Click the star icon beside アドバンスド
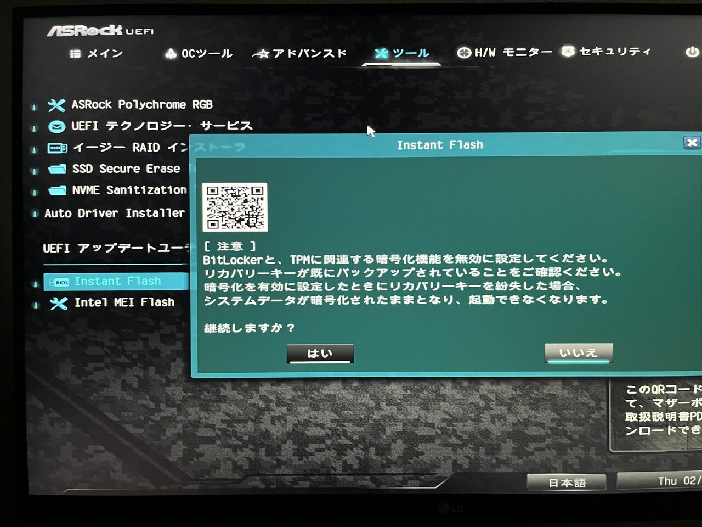 [261, 54]
